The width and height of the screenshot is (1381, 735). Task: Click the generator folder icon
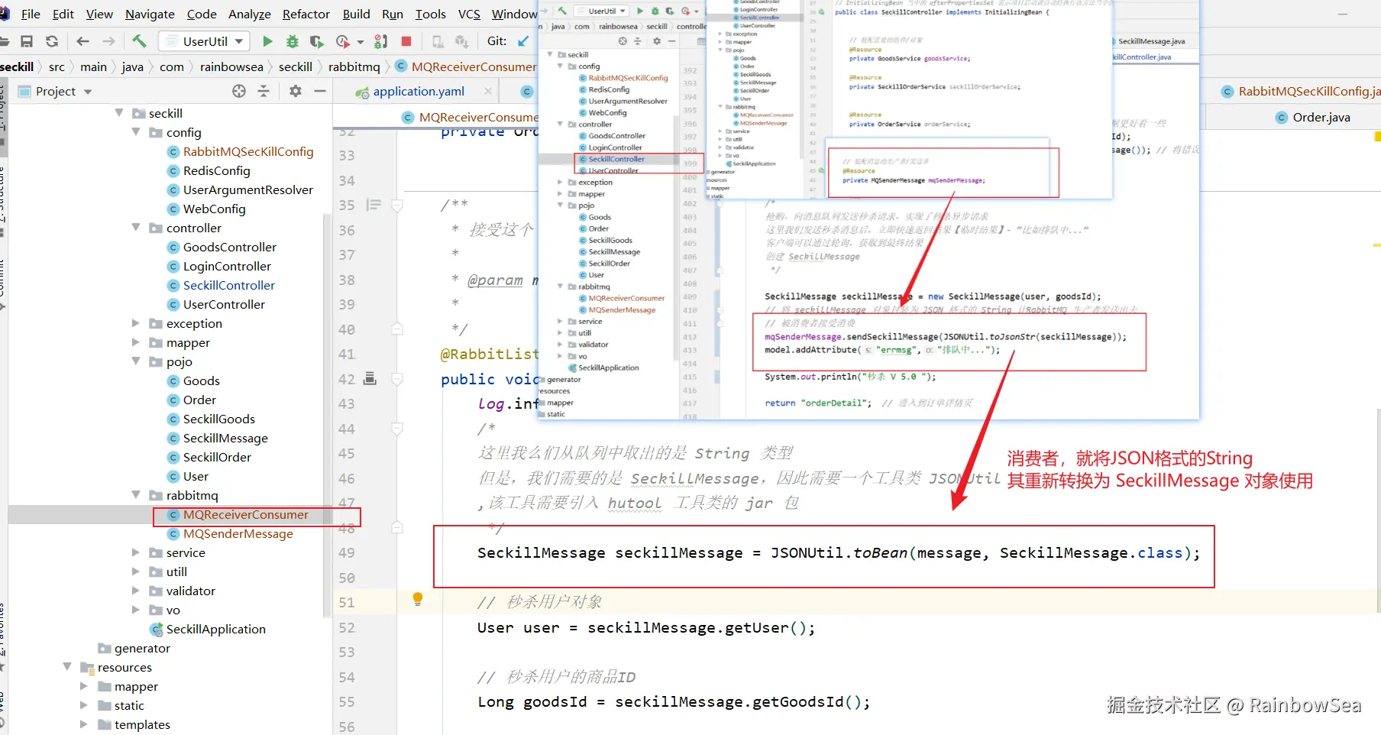pos(105,649)
